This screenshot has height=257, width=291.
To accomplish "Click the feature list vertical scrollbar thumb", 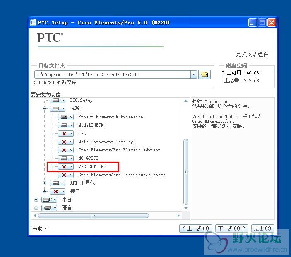I will click(186, 172).
